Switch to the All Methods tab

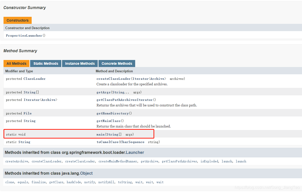17,63
